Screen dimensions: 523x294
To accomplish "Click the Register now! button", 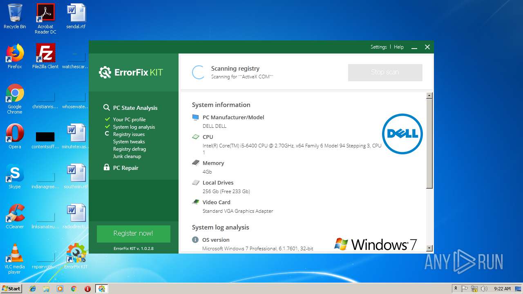I will 133,234.
